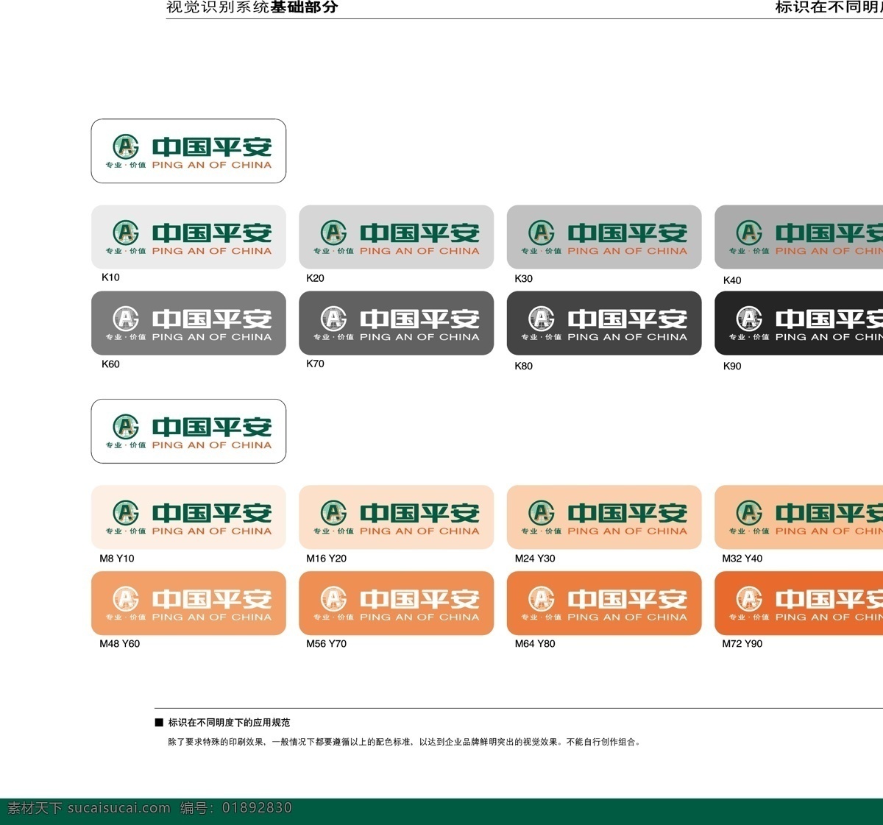Select the M56 Y70 orange logo swatch
This screenshot has height=825, width=883.
pos(397,603)
